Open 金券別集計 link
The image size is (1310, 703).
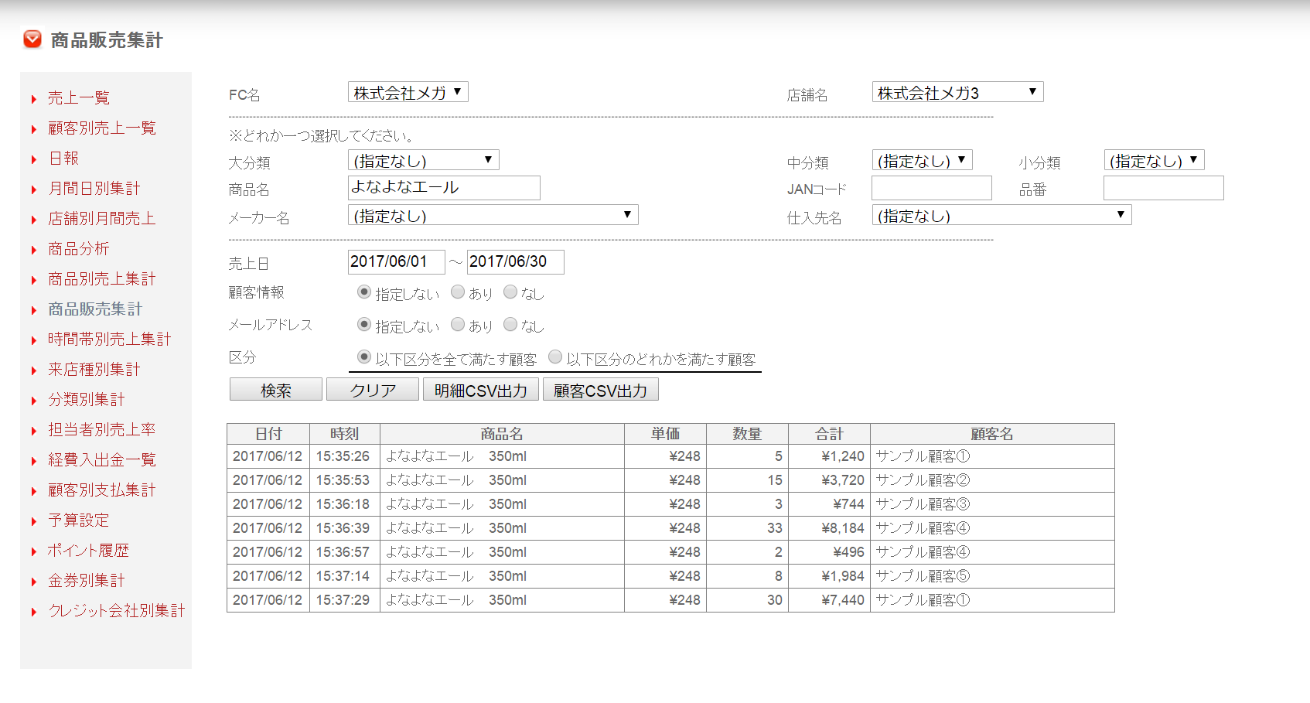(x=87, y=580)
